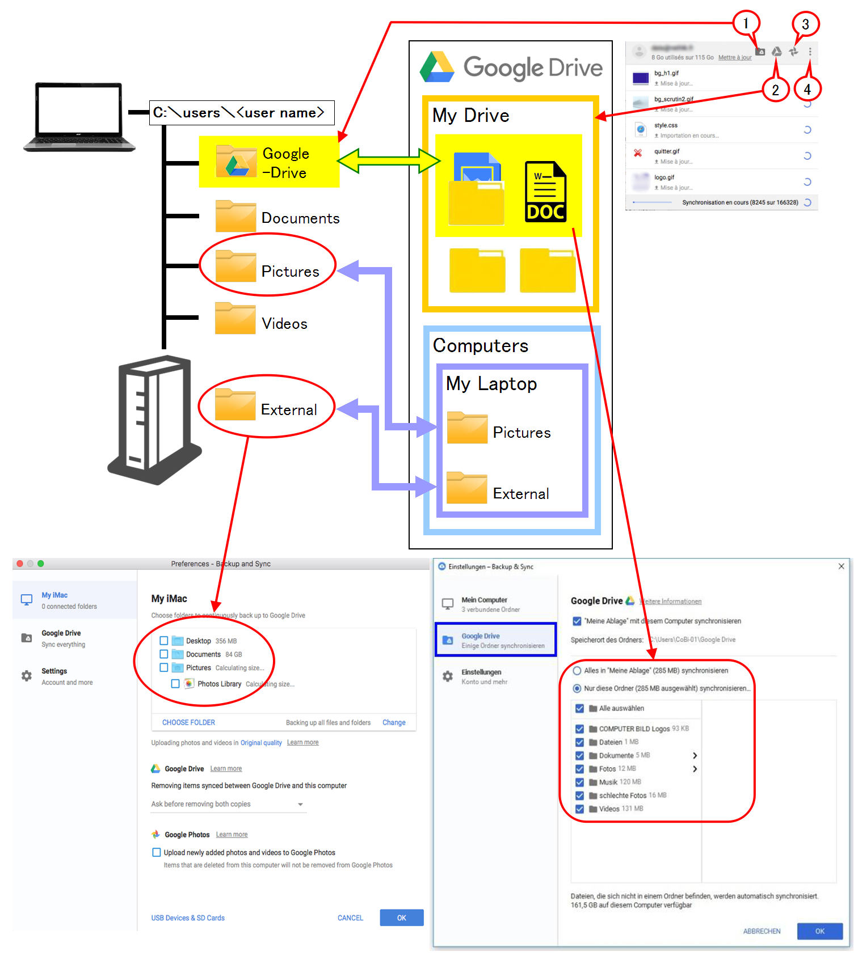The image size is (858, 956).
Task: Toggle Alle auswählen checkbox
Action: (579, 708)
